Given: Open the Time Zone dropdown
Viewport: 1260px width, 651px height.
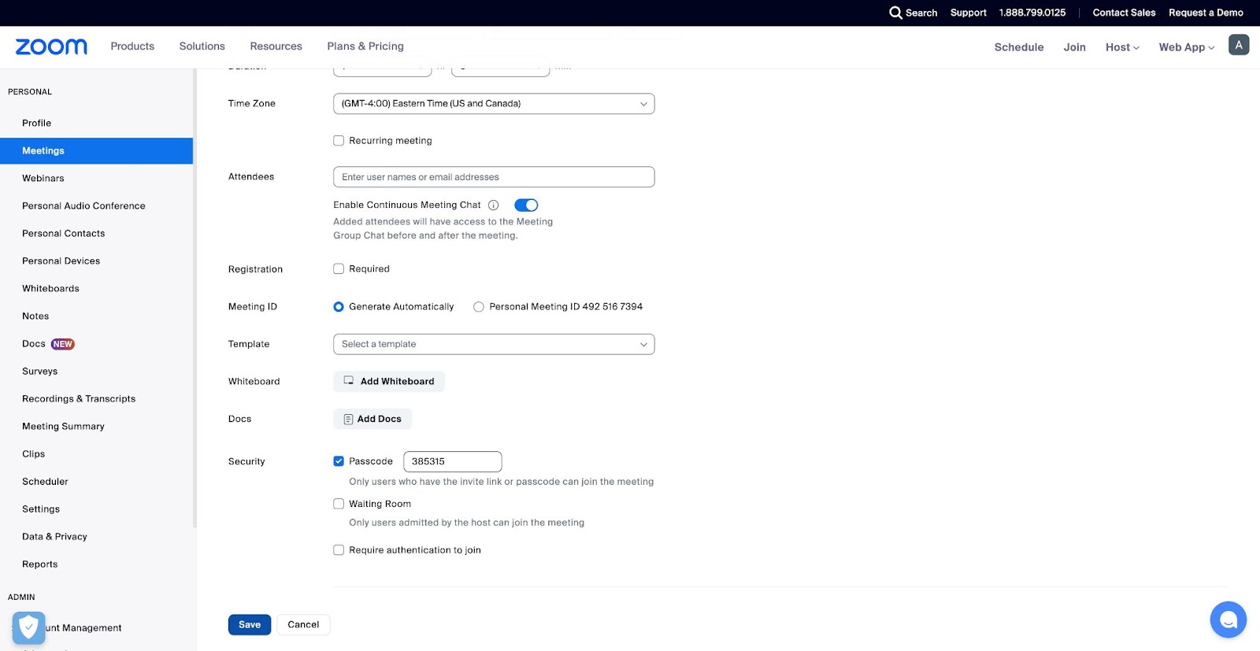Looking at the screenshot, I should (x=494, y=104).
